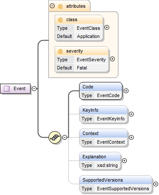The image size is (159, 195).
Task: Click the @ icon beside severity
Action: (60, 51)
